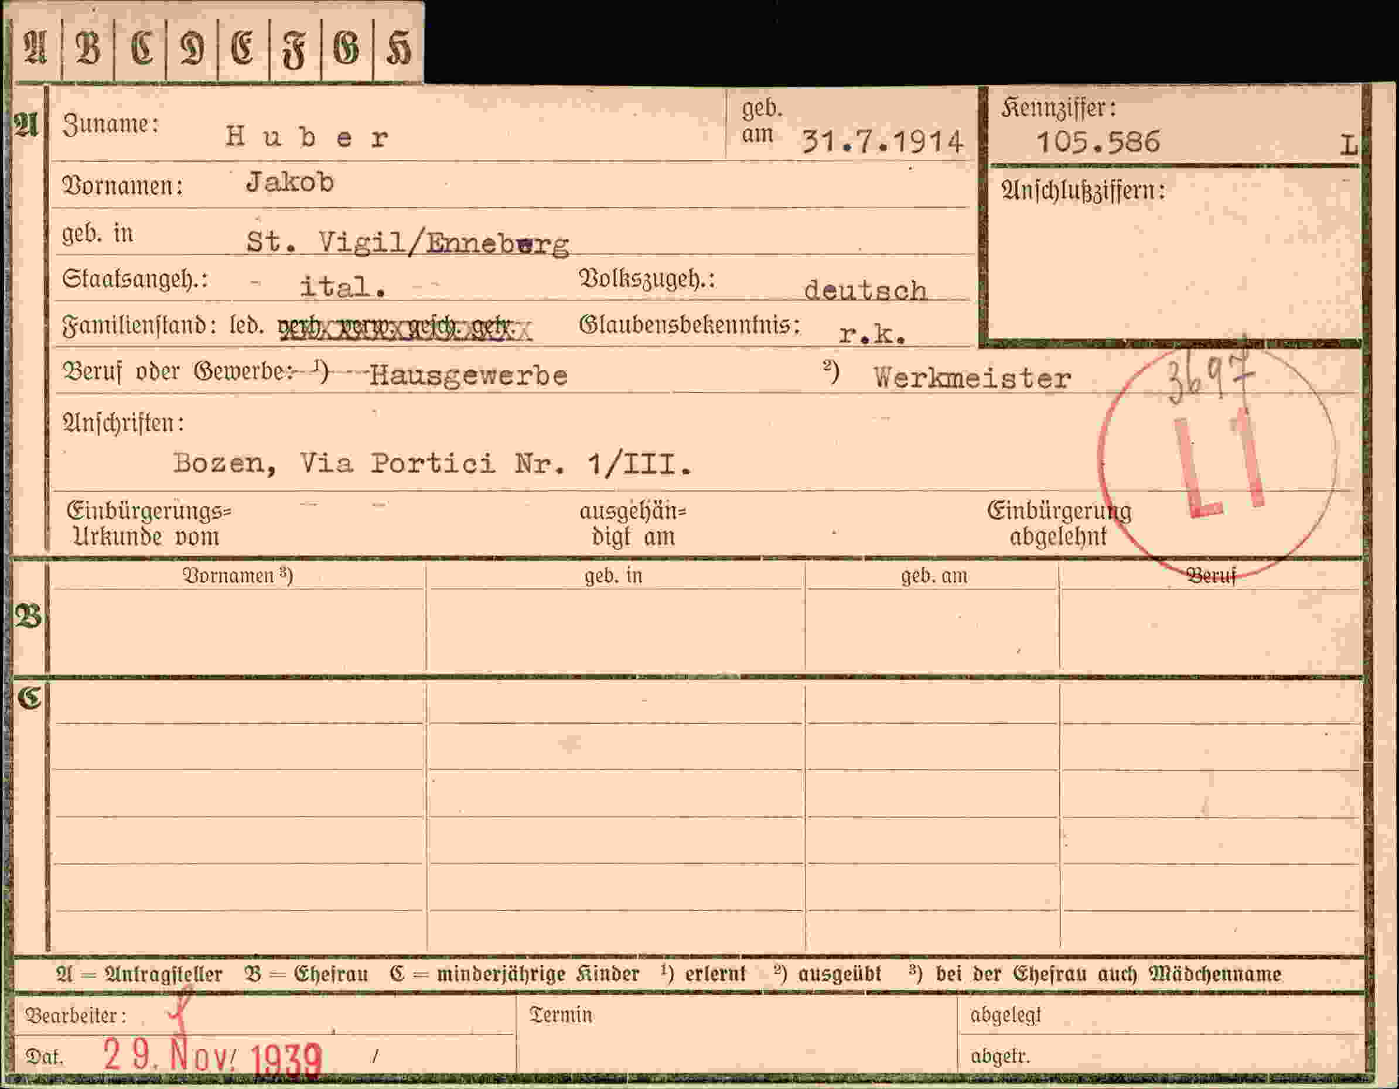This screenshot has width=1399, height=1089.
Task: Click legend 'C = minderjährige Kinder'
Action: pyautogui.click(x=514, y=974)
